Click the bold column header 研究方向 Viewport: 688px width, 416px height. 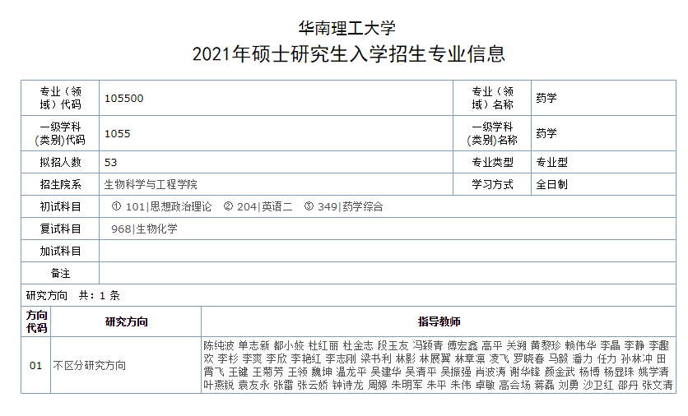pyautogui.click(x=127, y=321)
